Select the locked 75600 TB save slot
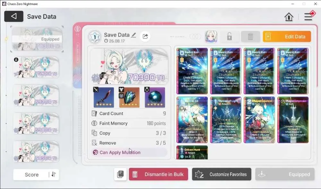Image resolution: width=321 pixels, height=189 pixels. click(36, 67)
